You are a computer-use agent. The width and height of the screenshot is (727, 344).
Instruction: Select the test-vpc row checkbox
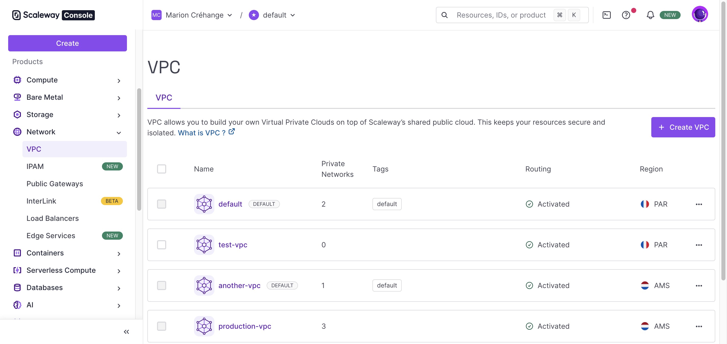162,245
